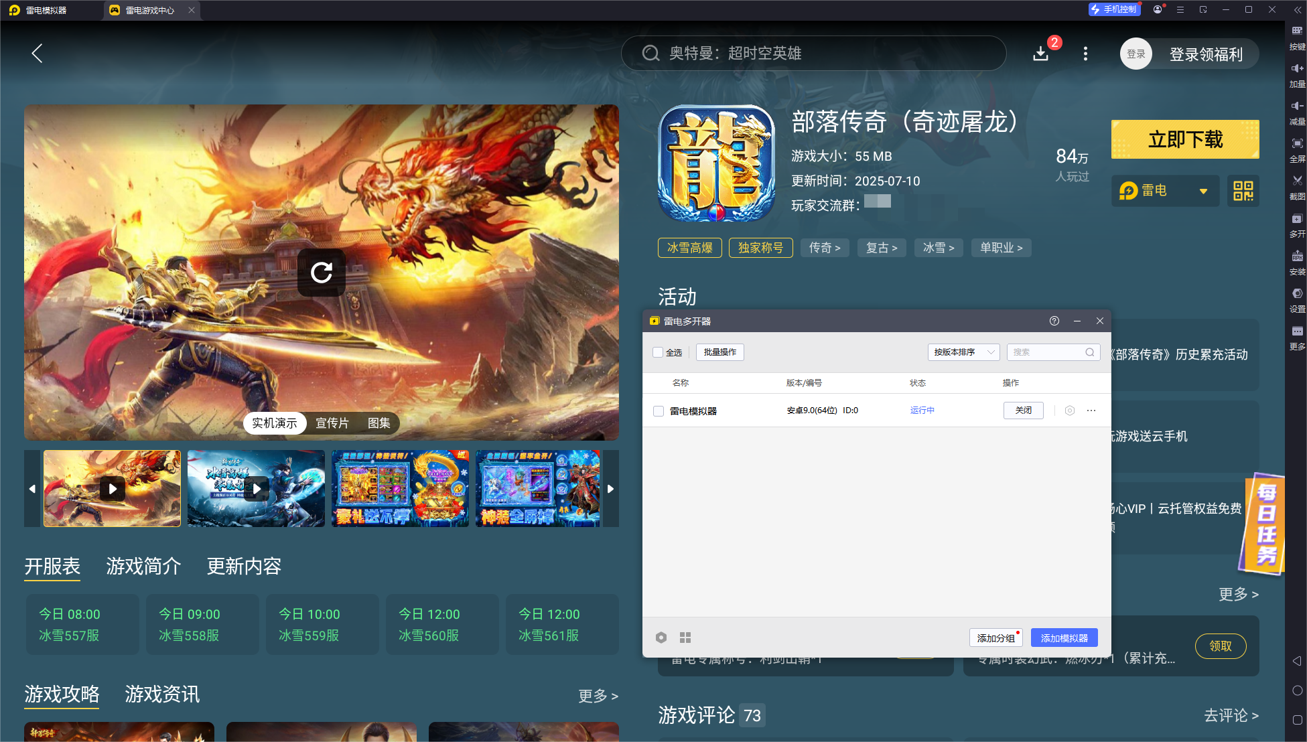The image size is (1307, 742).
Task: Open the 多开 multi-instance sidebar icon
Action: click(x=1297, y=225)
